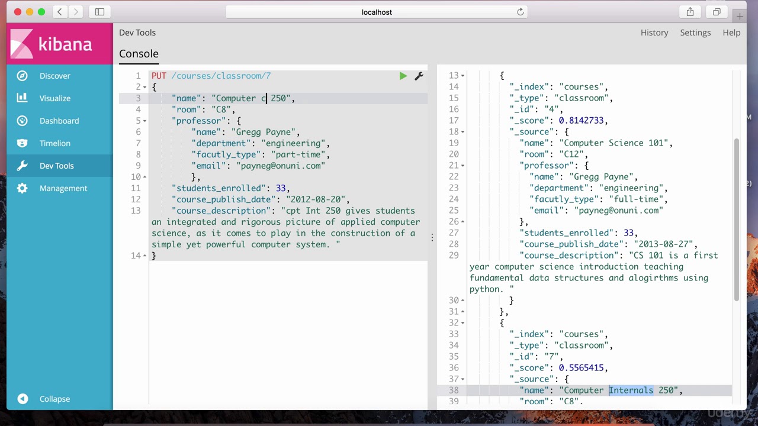Open the Discover compass icon
The height and width of the screenshot is (426, 758).
point(23,76)
